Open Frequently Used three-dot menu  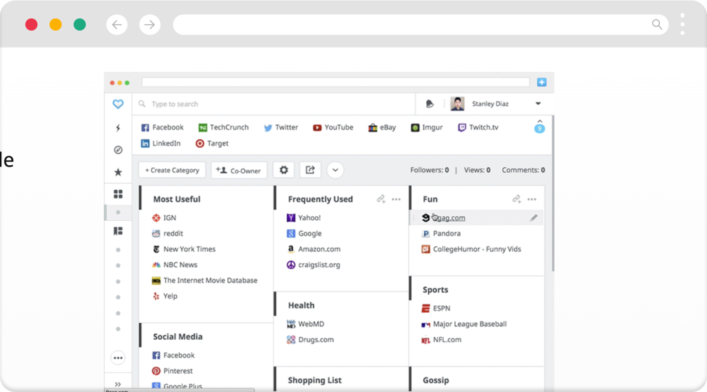[396, 199]
